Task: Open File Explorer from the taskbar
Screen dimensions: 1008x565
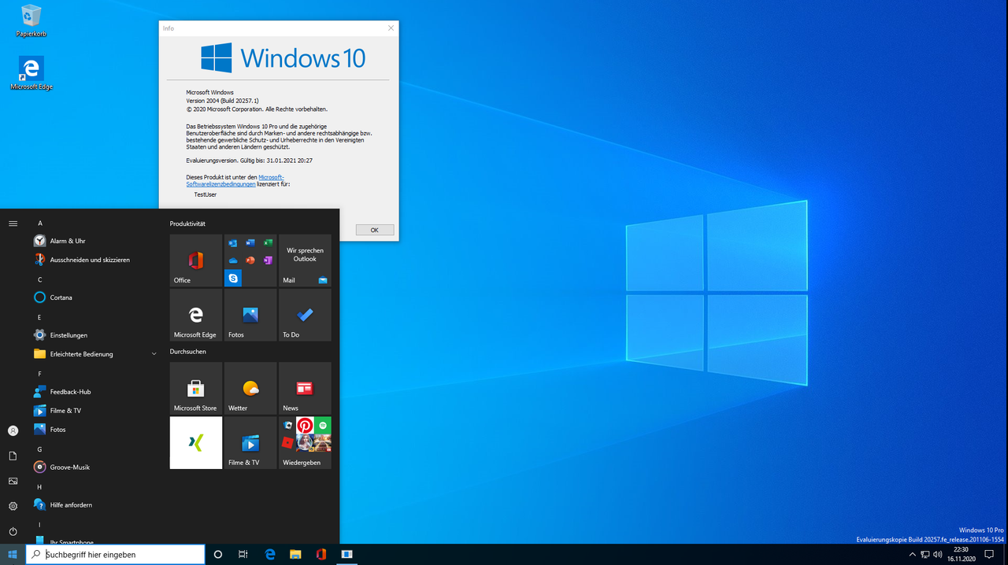Action: 295,555
